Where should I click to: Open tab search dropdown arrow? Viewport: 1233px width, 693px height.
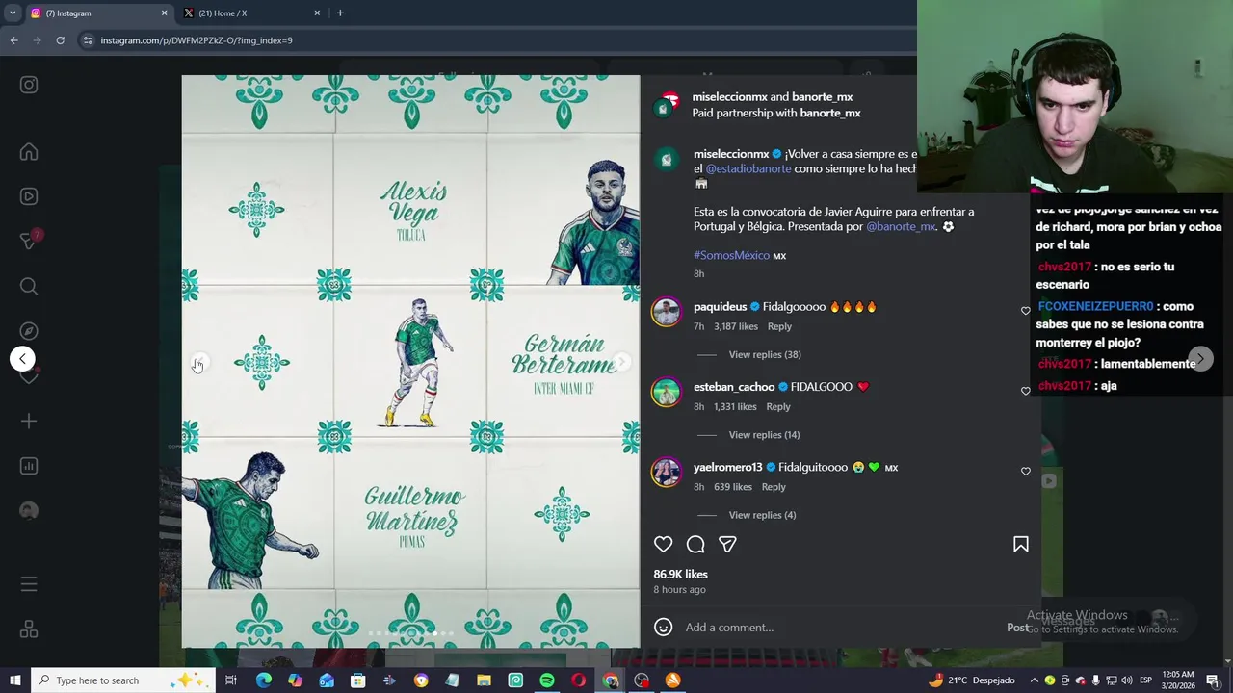[13, 13]
